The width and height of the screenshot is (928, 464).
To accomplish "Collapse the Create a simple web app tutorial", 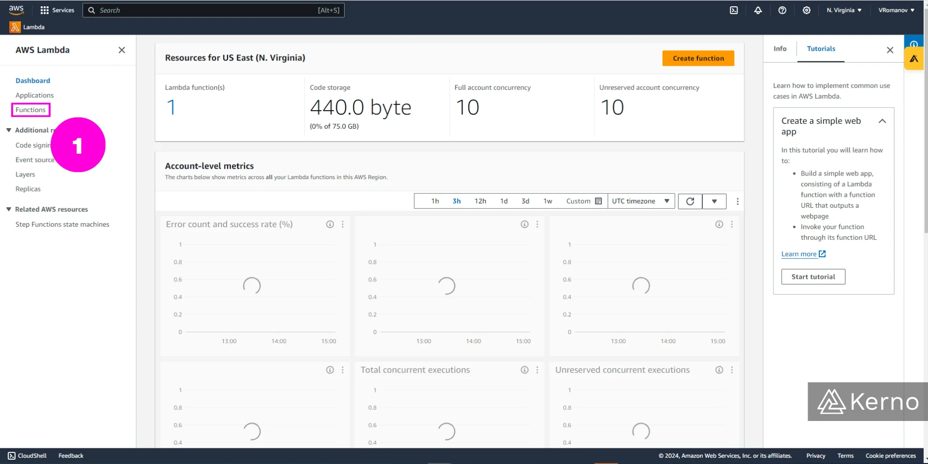I will coord(882,121).
